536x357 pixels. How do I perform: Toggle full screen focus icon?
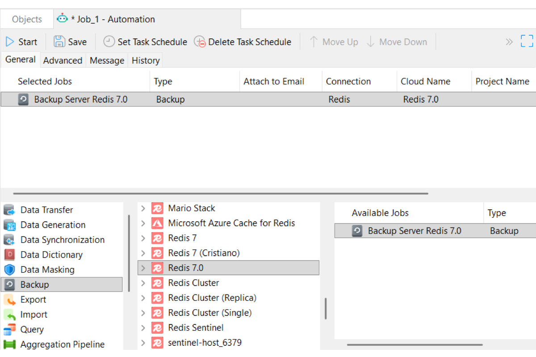point(527,41)
